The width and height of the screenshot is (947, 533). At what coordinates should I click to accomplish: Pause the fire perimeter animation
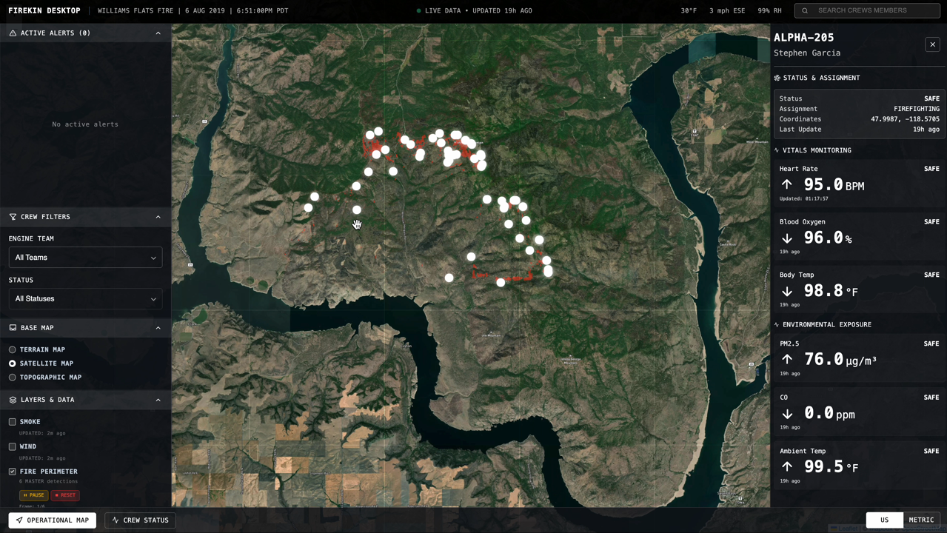click(x=34, y=495)
